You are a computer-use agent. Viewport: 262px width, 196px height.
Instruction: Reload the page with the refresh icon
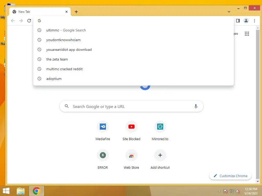coord(29,21)
